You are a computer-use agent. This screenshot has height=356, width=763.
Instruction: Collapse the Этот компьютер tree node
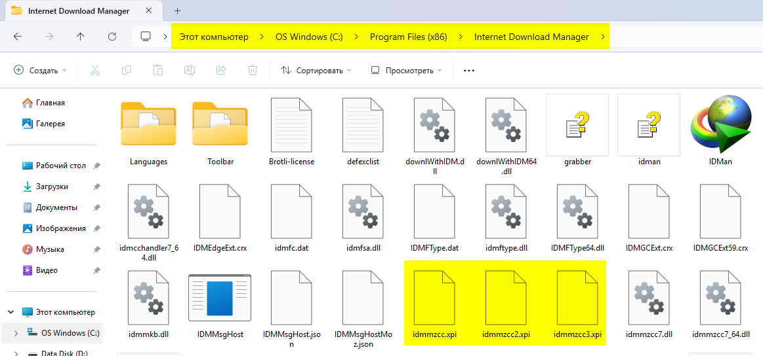click(11, 312)
